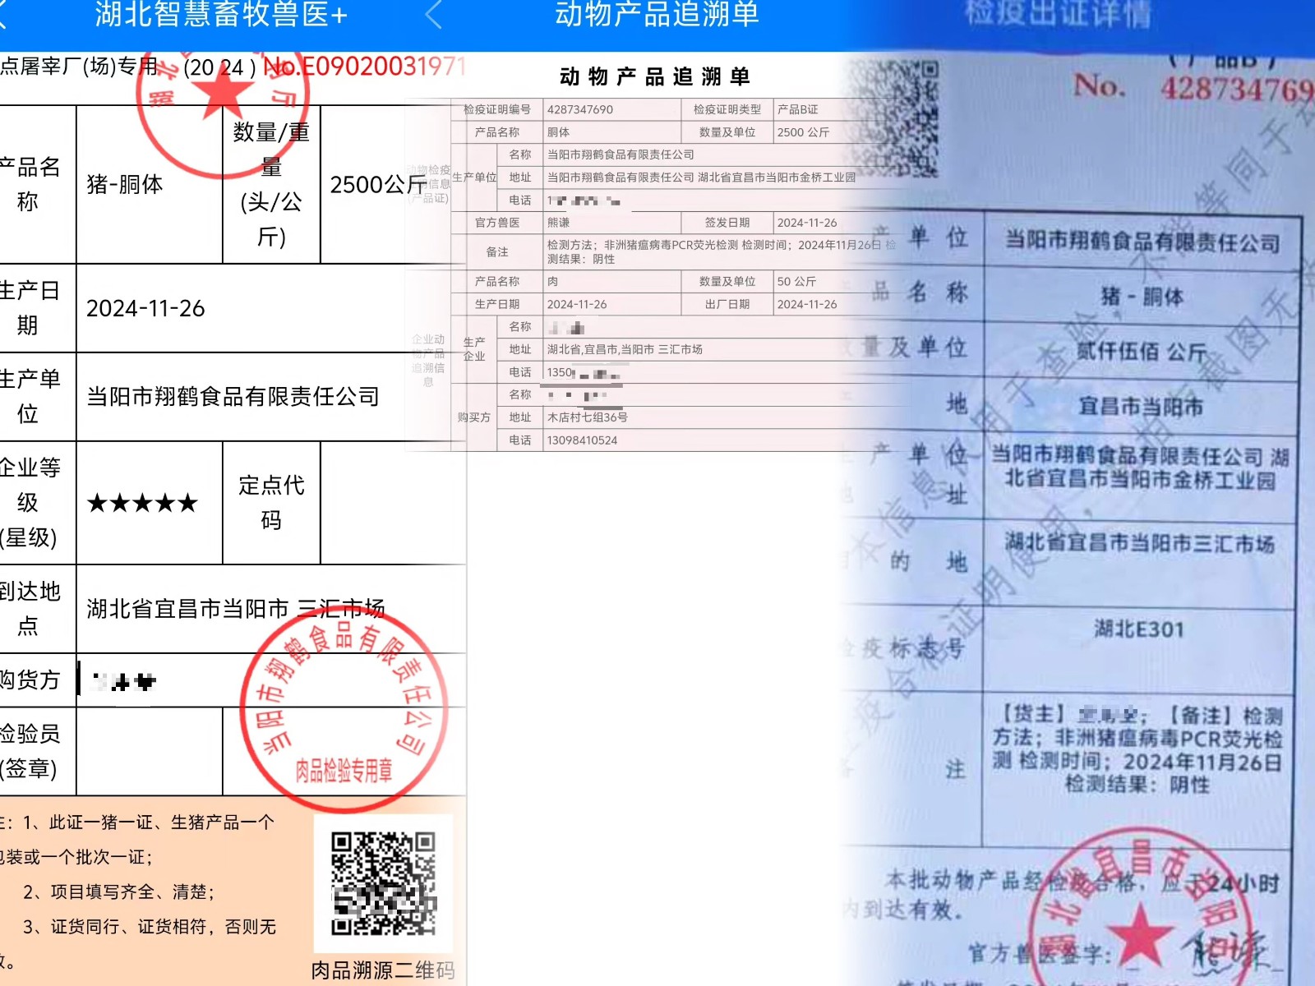Select production date 2024-11-26 in left certificate

tap(145, 308)
